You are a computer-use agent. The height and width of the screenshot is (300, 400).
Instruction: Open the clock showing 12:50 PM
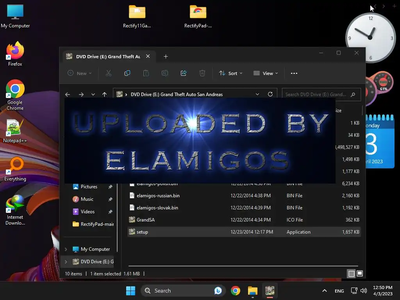(383, 291)
